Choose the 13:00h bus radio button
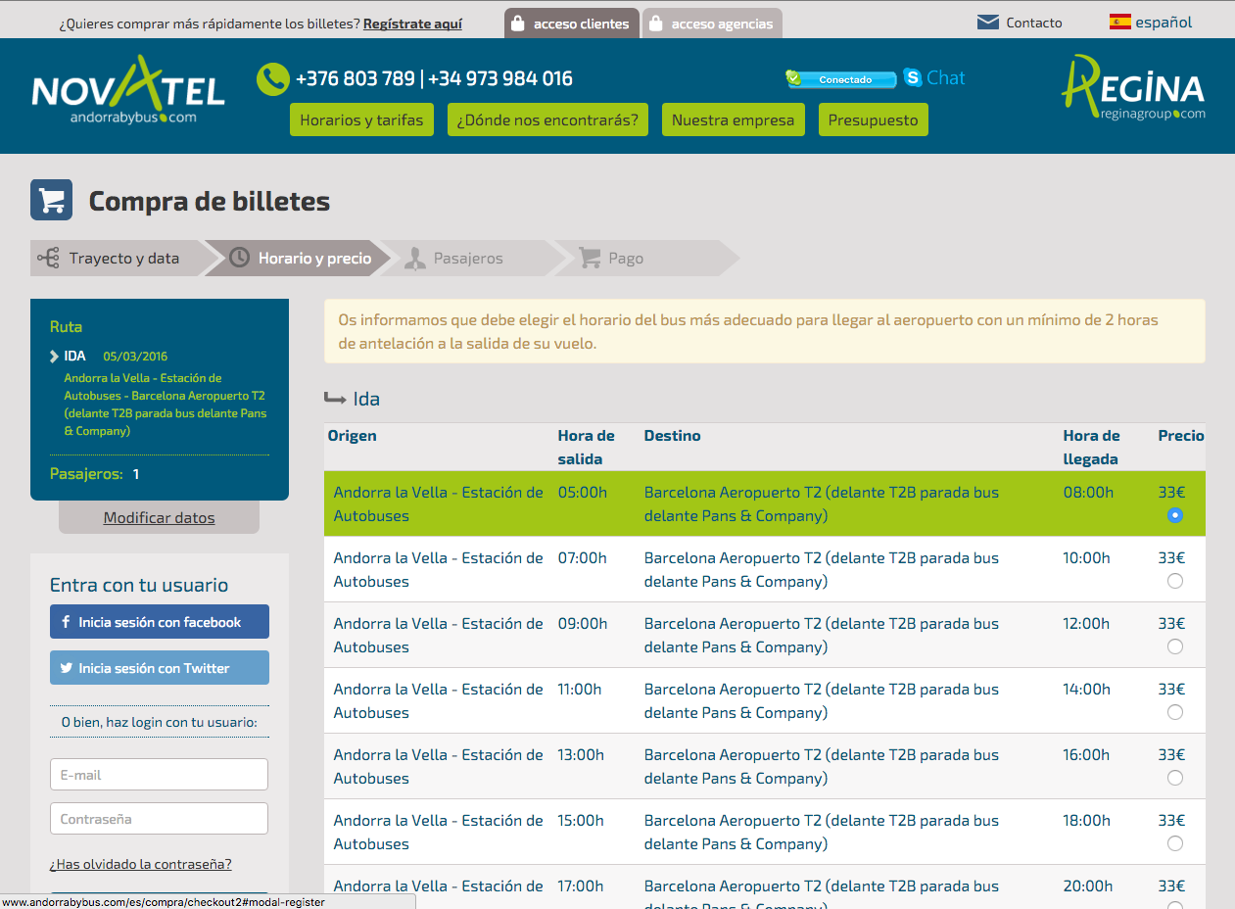The image size is (1235, 909). click(1175, 778)
